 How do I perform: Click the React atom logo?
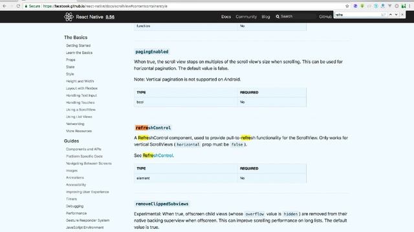tap(69, 17)
